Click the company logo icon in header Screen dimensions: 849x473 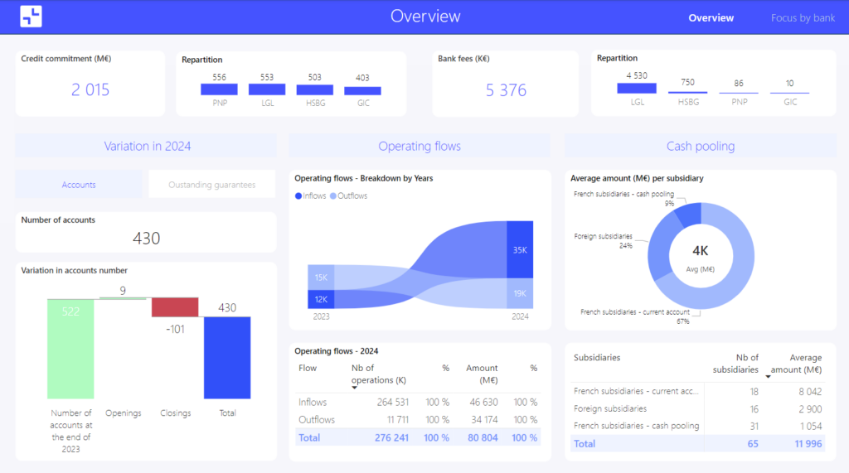(31, 17)
